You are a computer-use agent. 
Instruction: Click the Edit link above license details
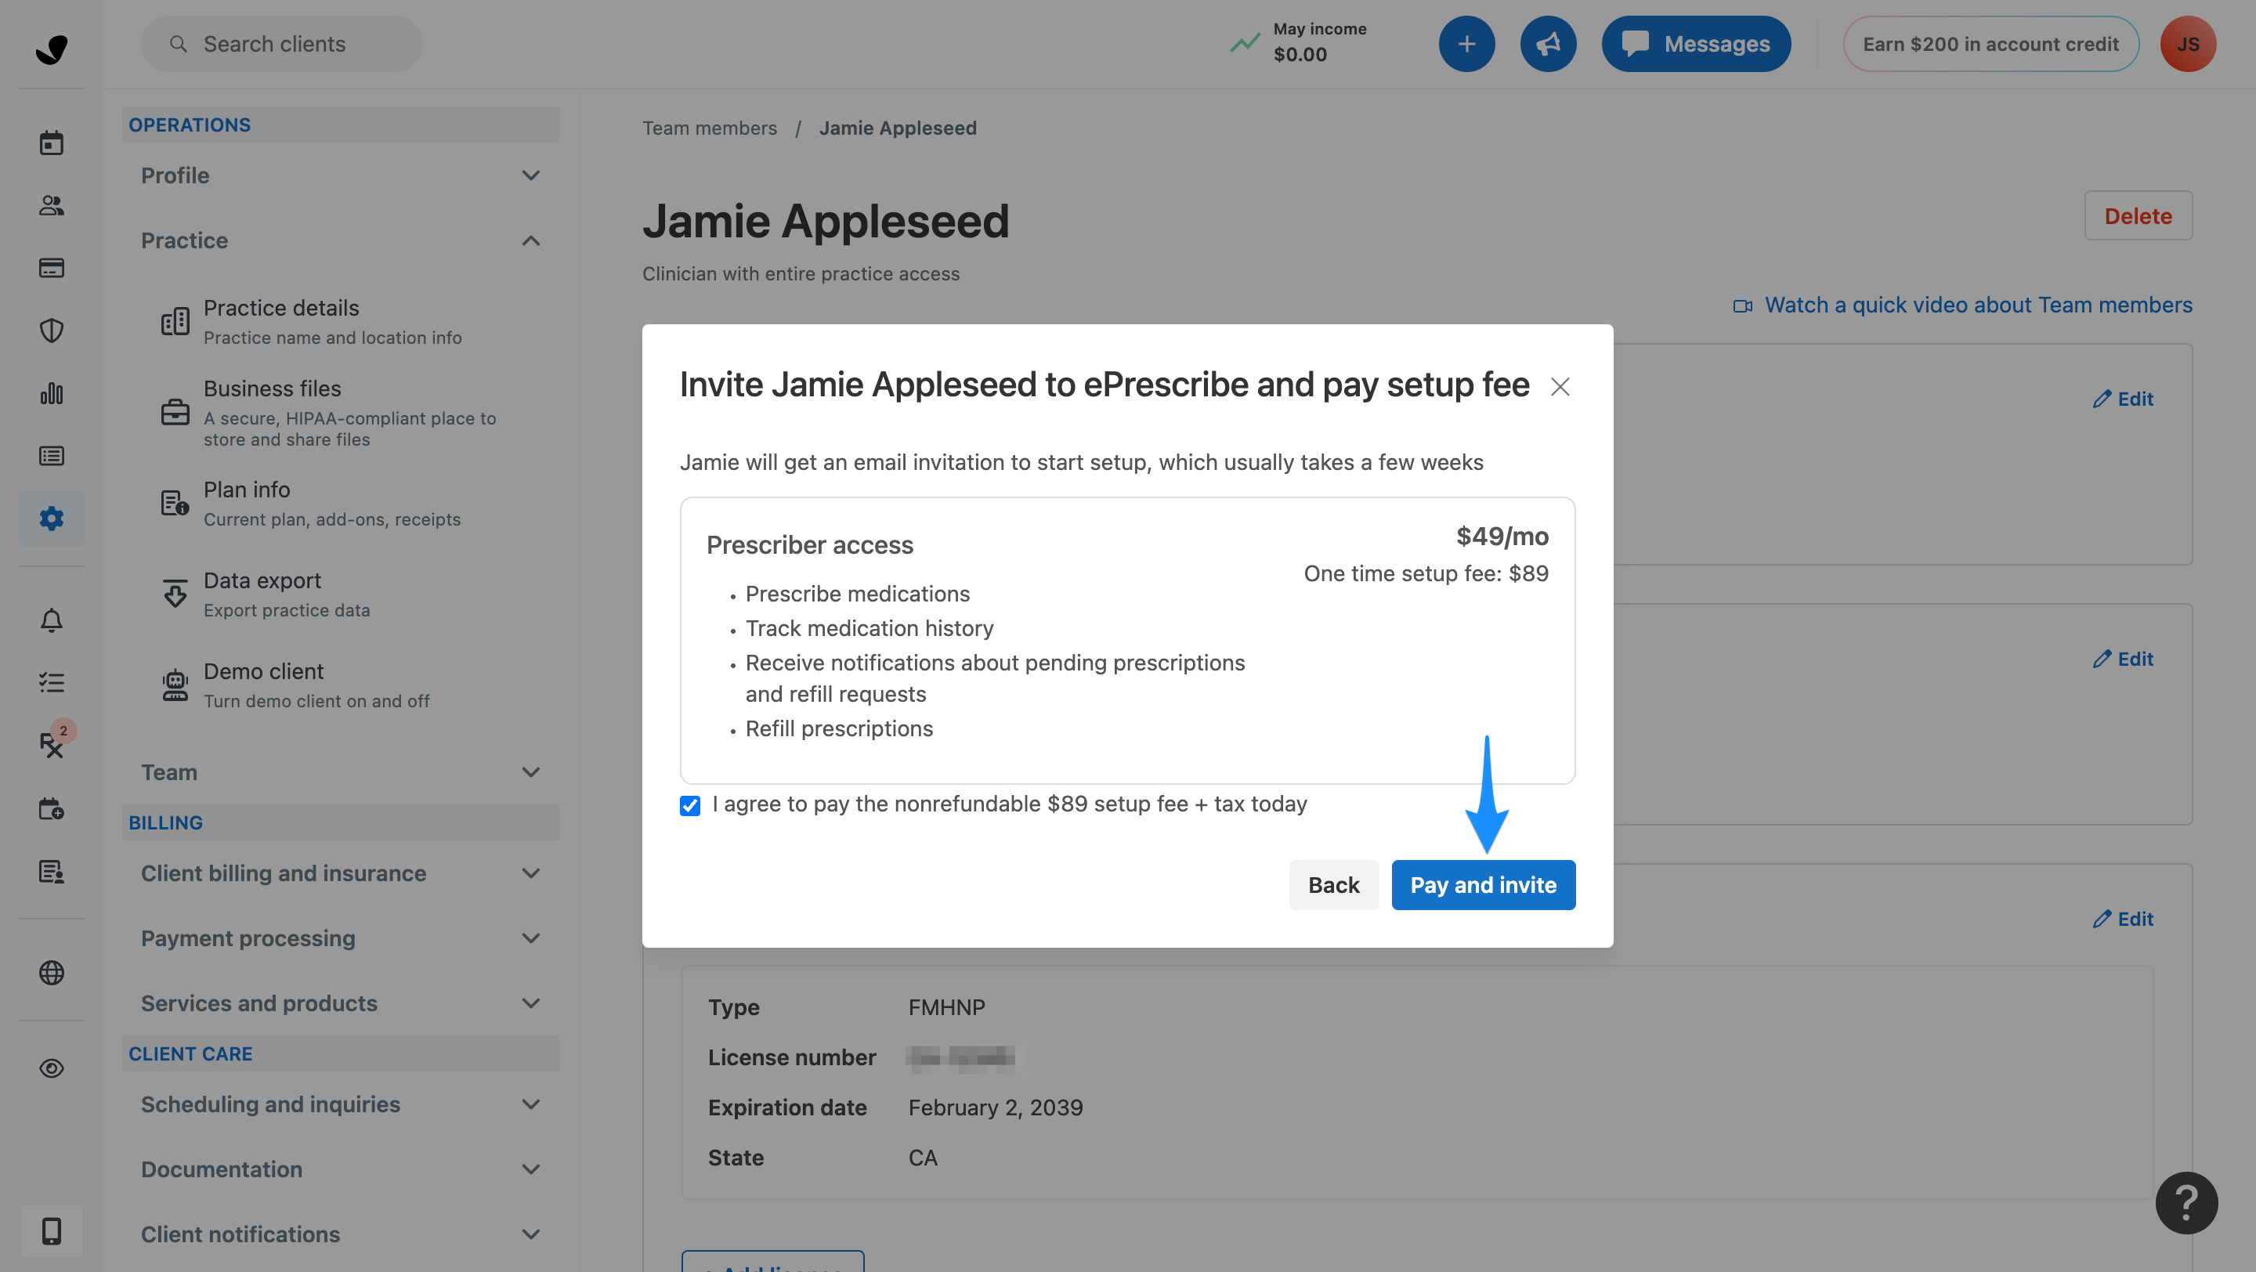2122,918
